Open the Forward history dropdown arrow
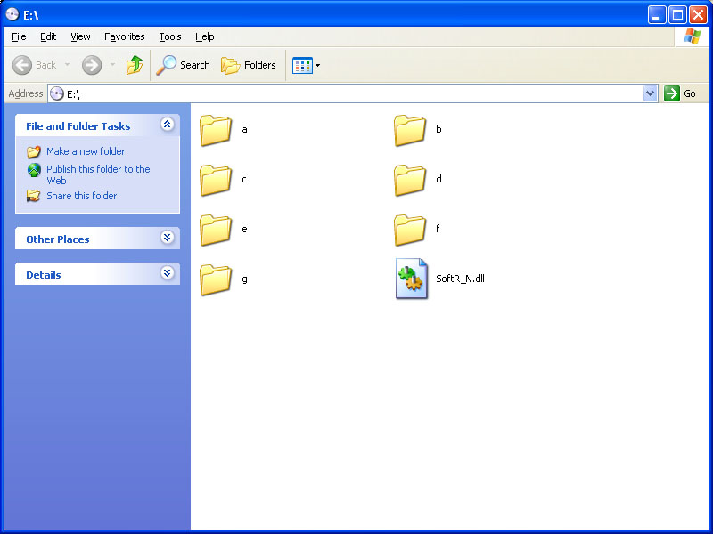This screenshot has height=534, width=713. (112, 65)
